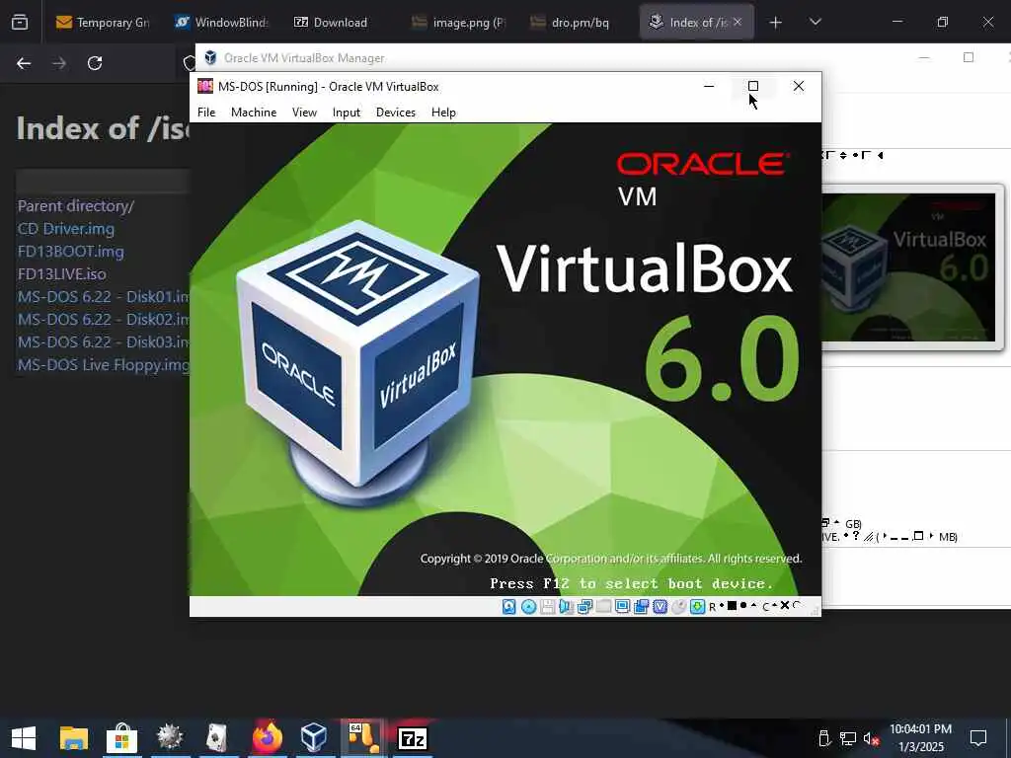The height and width of the screenshot is (758, 1011).
Task: Expand the list all tabs dropdown arrow
Action: 815,22
